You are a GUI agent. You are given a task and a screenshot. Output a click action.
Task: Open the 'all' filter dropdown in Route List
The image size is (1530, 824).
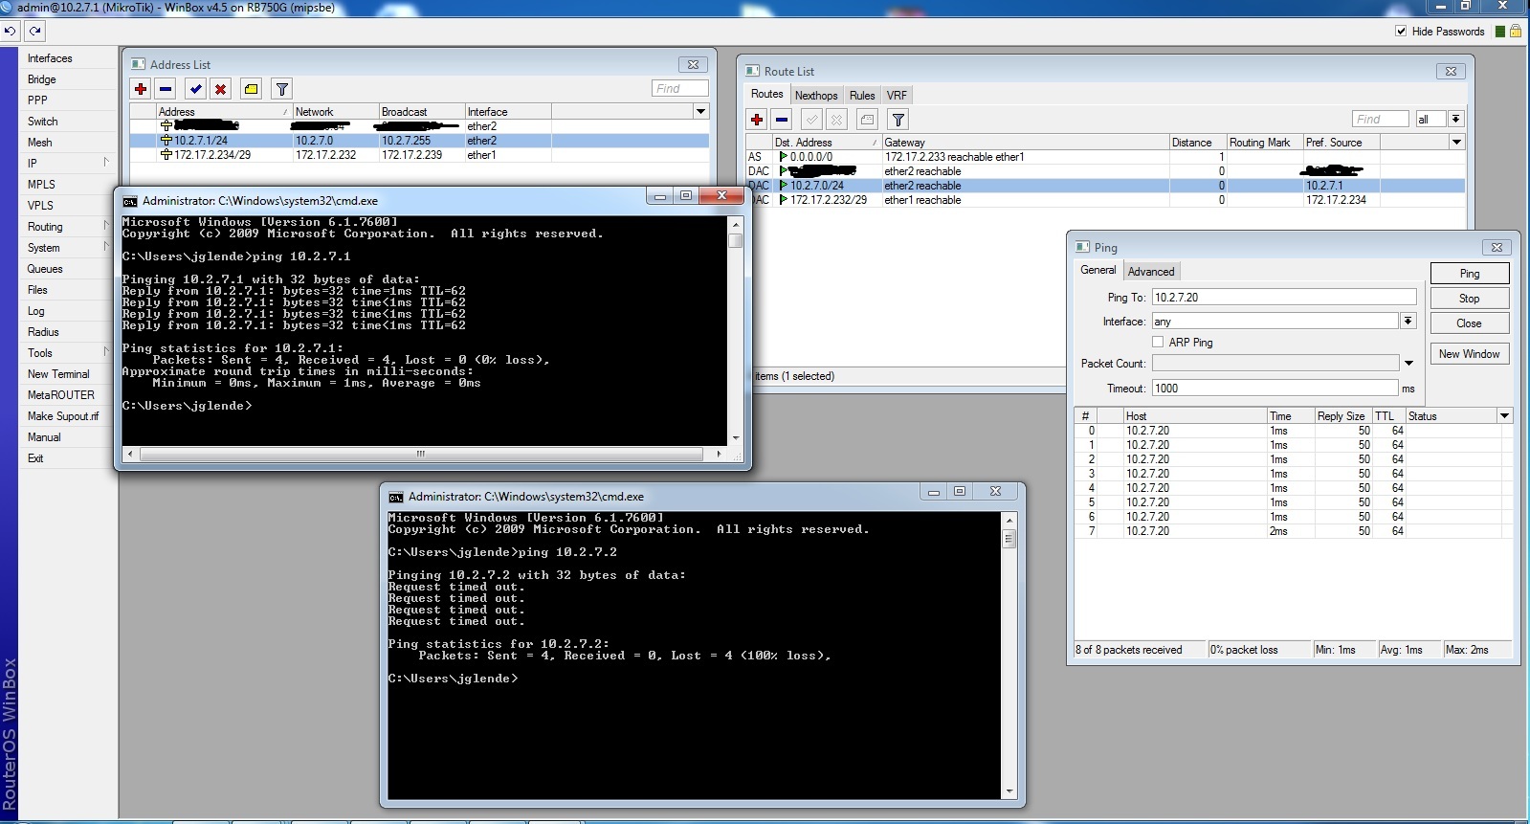tap(1455, 119)
